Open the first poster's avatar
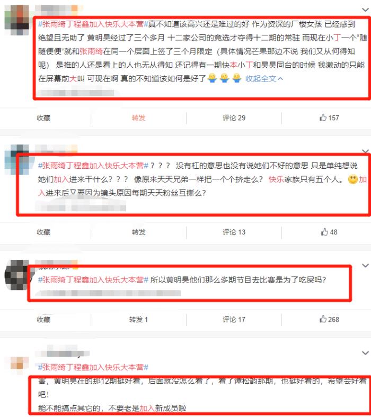Screen dimensions: 371x417 coord(17,20)
